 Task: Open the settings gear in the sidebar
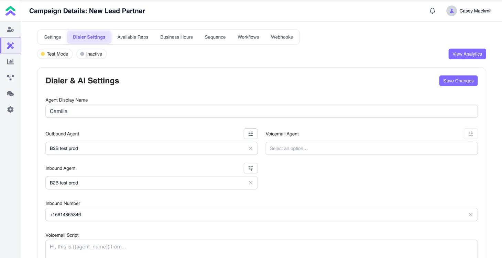(x=10, y=109)
